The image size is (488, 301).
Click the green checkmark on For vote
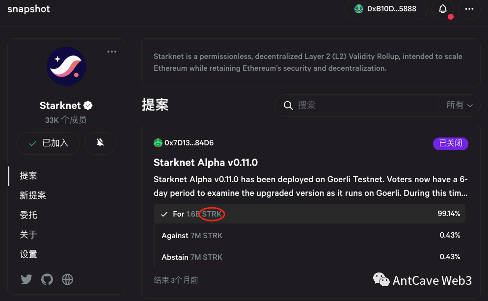click(x=164, y=214)
